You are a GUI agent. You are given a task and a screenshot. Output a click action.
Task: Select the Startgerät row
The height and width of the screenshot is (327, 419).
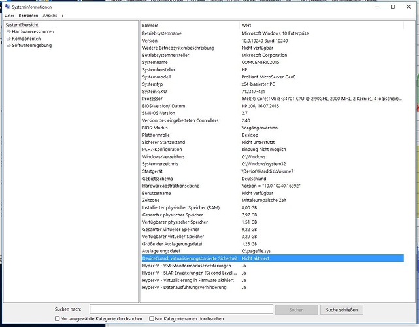273,171
